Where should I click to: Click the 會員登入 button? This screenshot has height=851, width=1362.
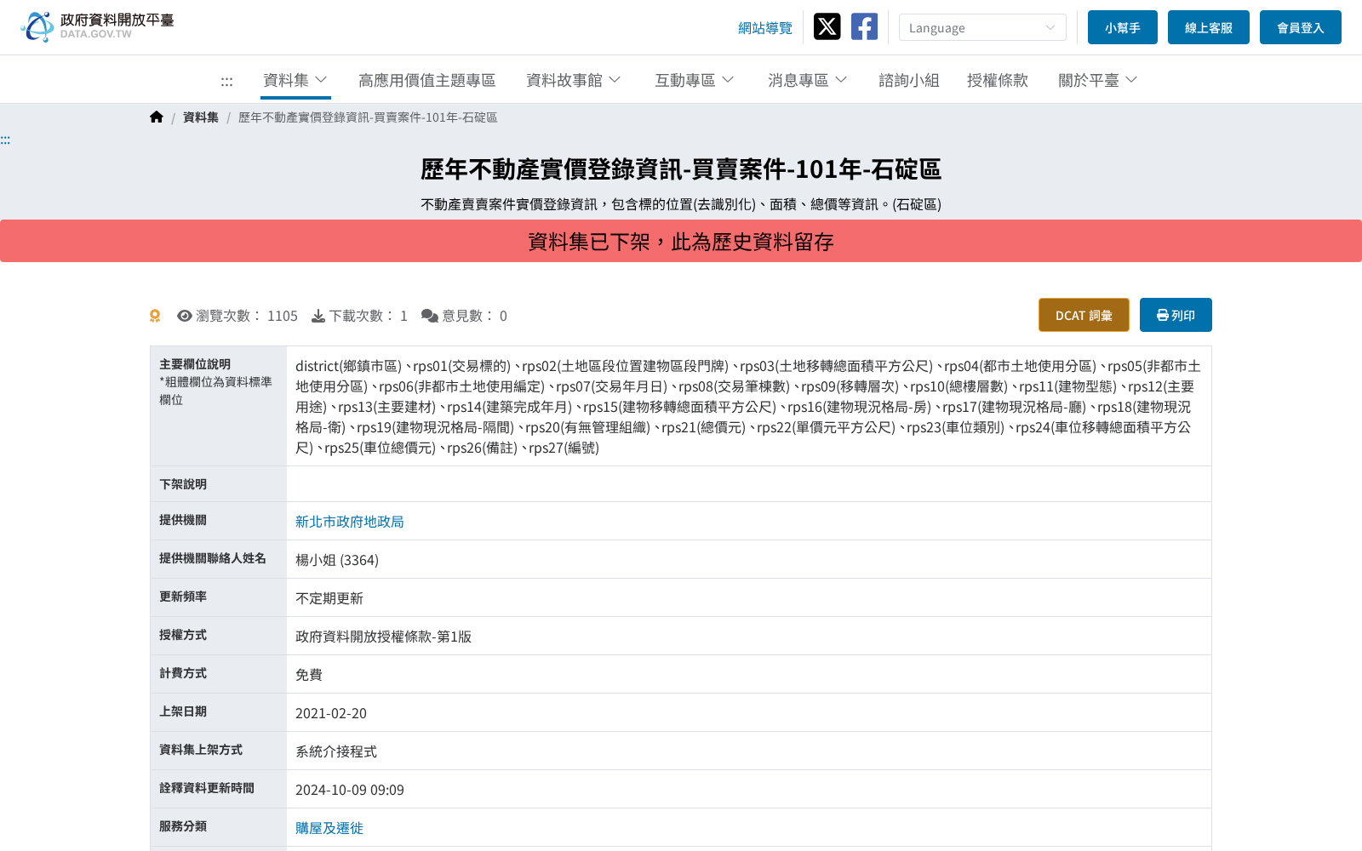tap(1301, 27)
